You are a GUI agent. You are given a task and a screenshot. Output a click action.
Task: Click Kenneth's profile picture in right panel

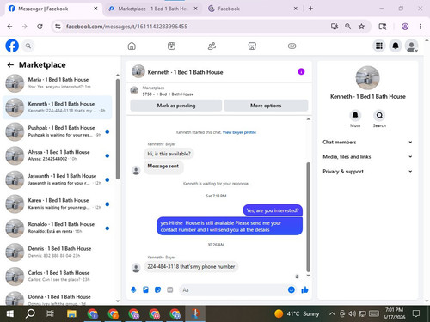pos(367,78)
